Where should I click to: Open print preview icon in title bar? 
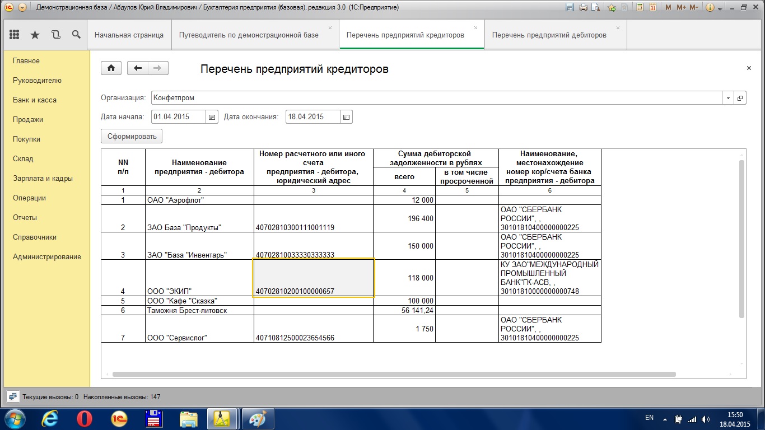click(x=595, y=8)
